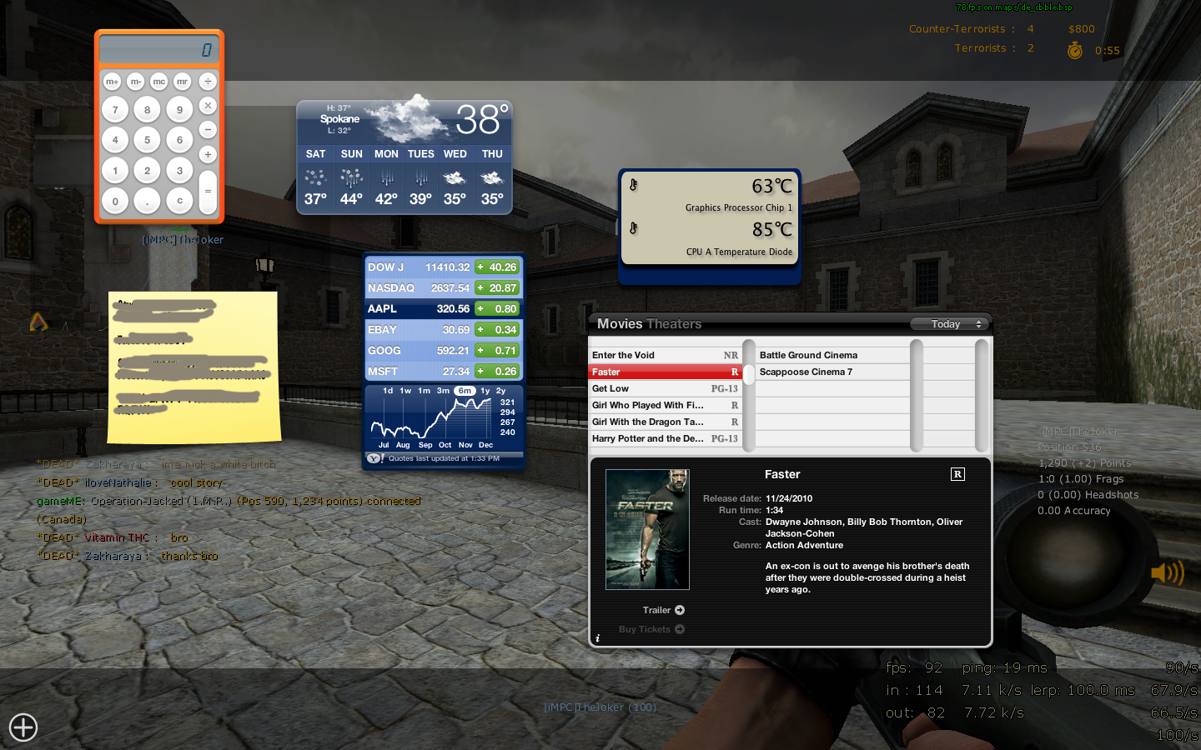
Task: Click the calculator mr memory recall key
Action: click(182, 81)
